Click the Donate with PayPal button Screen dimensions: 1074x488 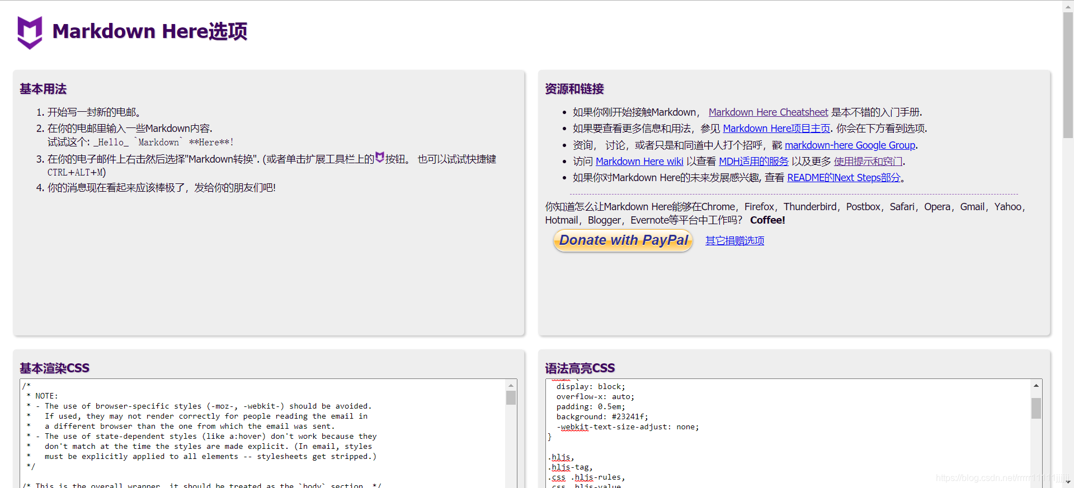(x=623, y=240)
